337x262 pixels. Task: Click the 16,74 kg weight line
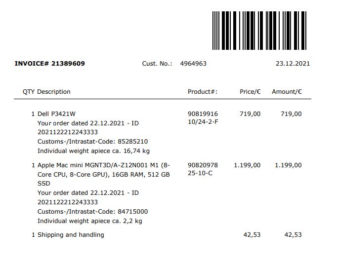93,151
